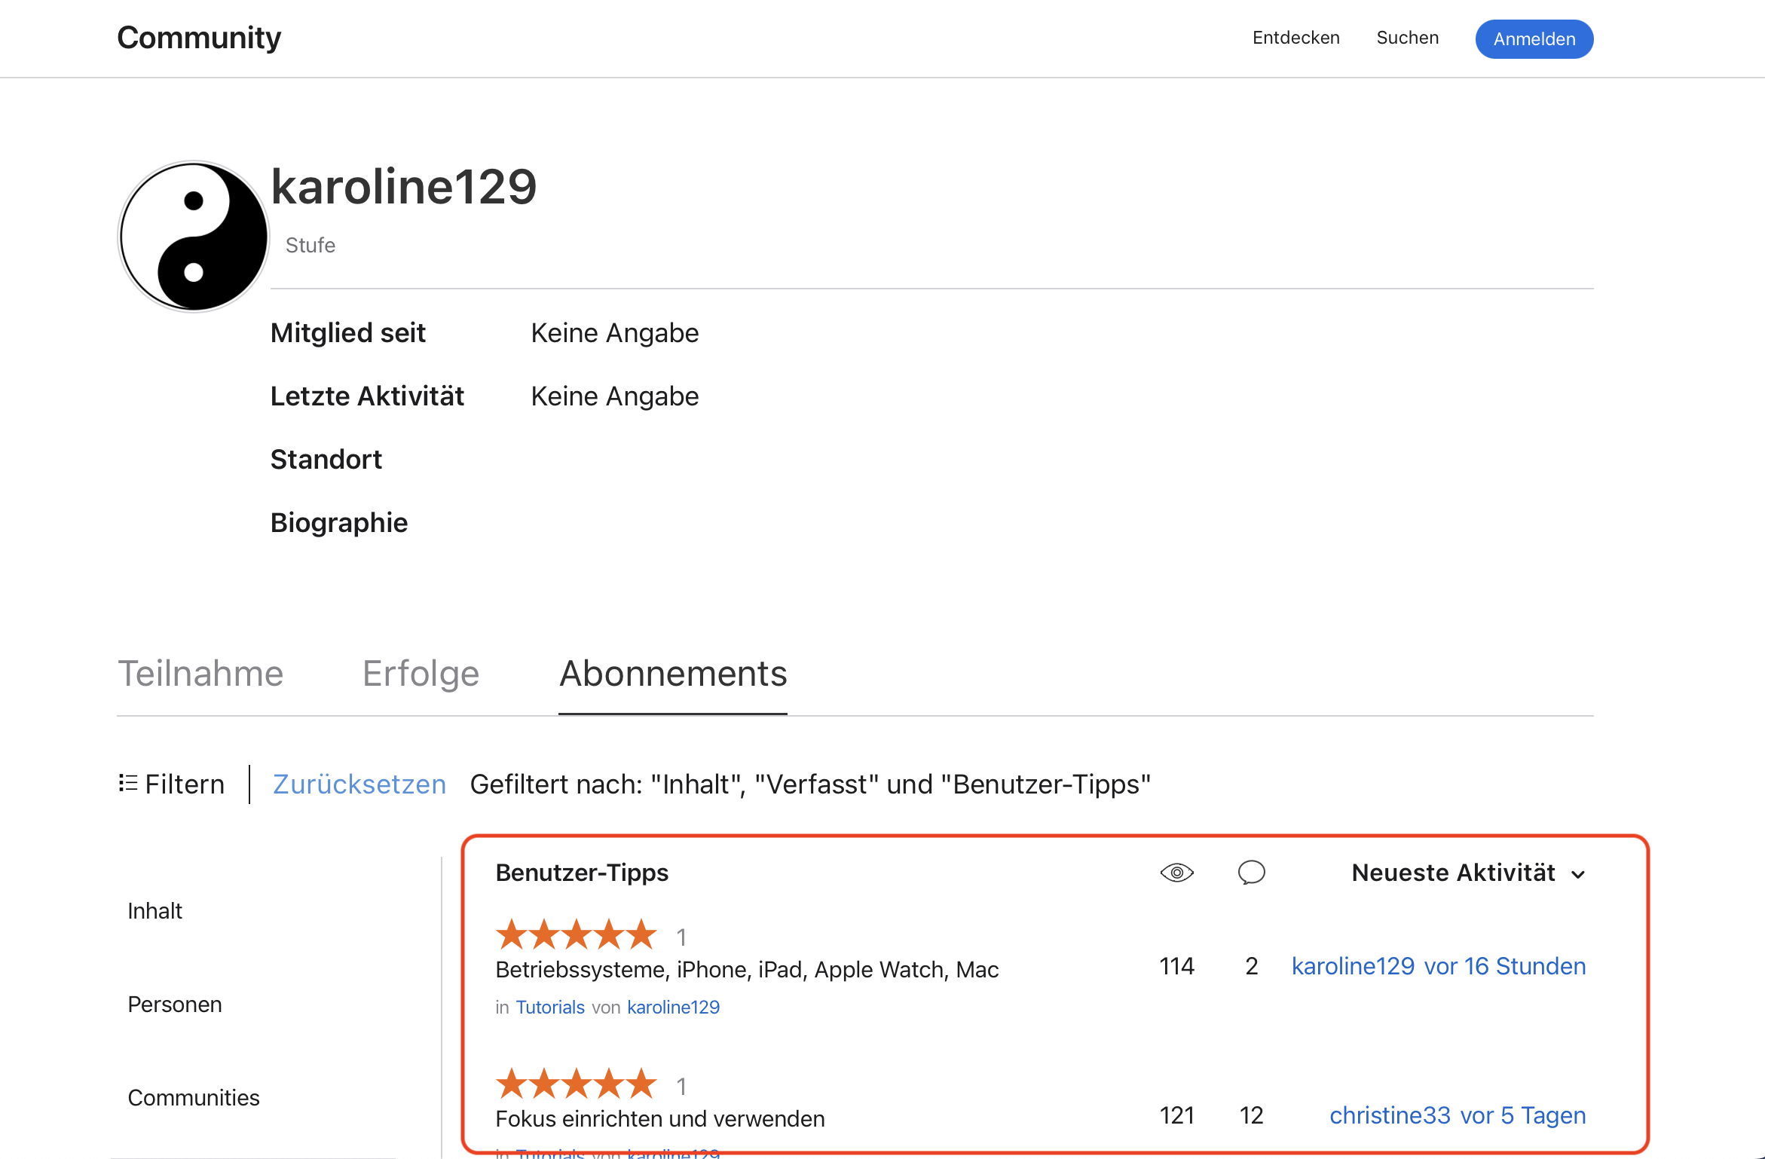
Task: Select the Personen filter category
Action: point(174,1004)
